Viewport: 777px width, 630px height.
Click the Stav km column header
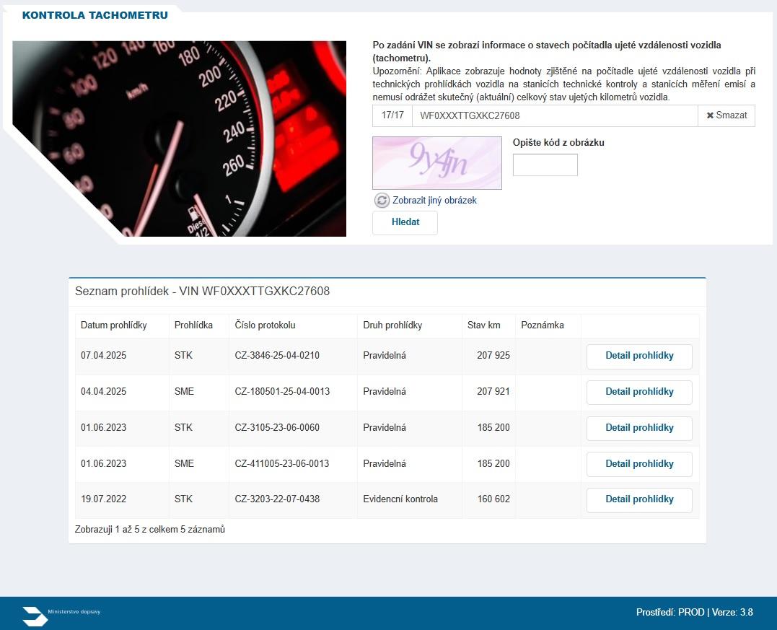(484, 325)
